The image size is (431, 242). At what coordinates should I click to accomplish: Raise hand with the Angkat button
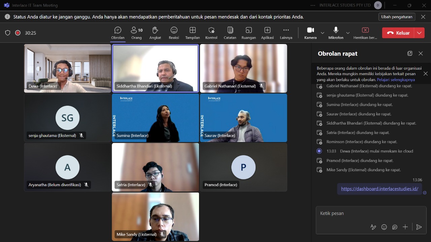click(x=155, y=33)
